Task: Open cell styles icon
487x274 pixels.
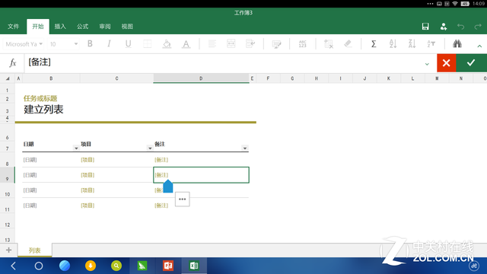Action: point(276,44)
